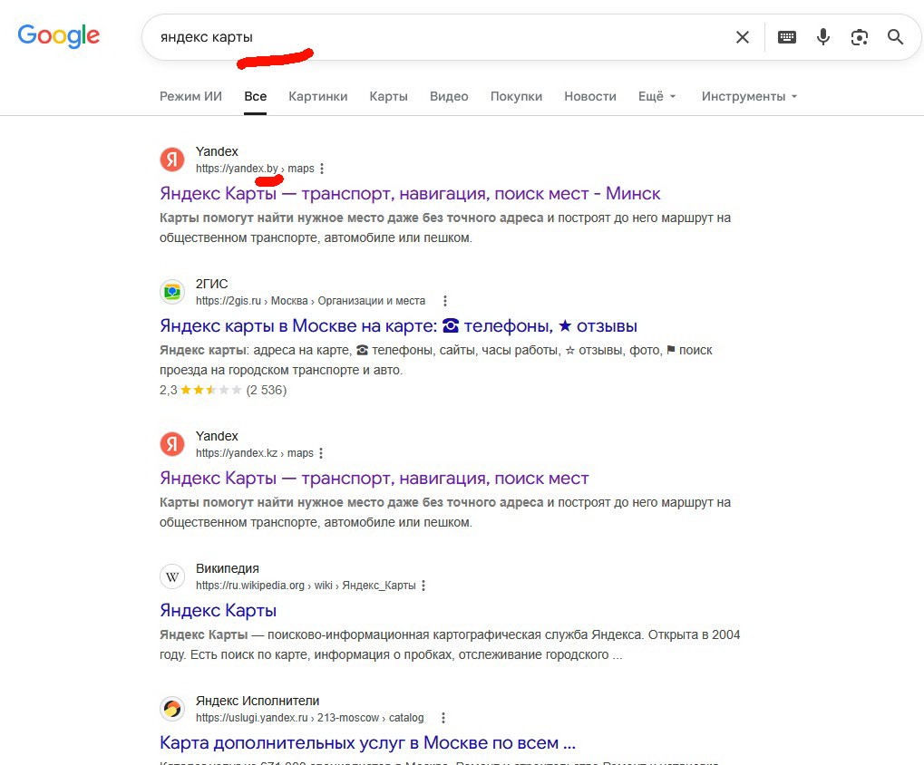
Task: Open the search by image camera icon
Action: coord(860,37)
